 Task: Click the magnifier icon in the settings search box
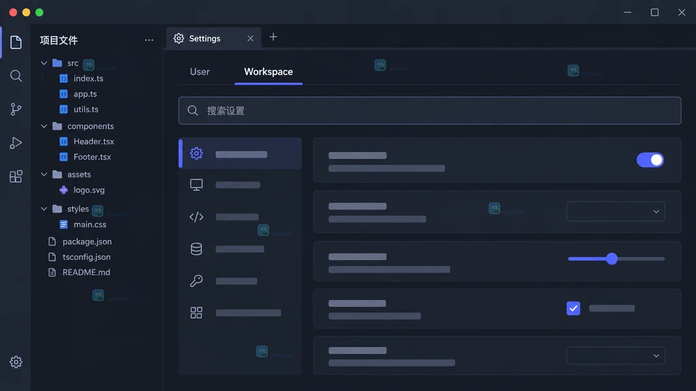coord(192,111)
